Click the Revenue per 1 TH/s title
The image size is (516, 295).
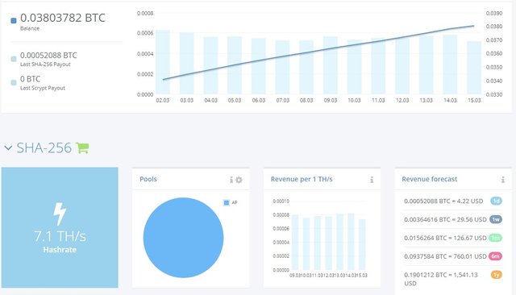point(302,179)
